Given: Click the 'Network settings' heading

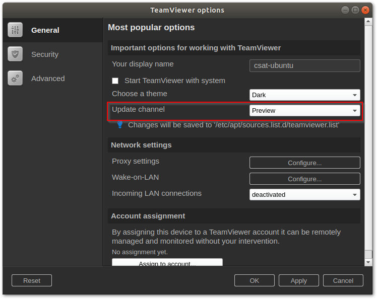Looking at the screenshot, I should tap(141, 145).
